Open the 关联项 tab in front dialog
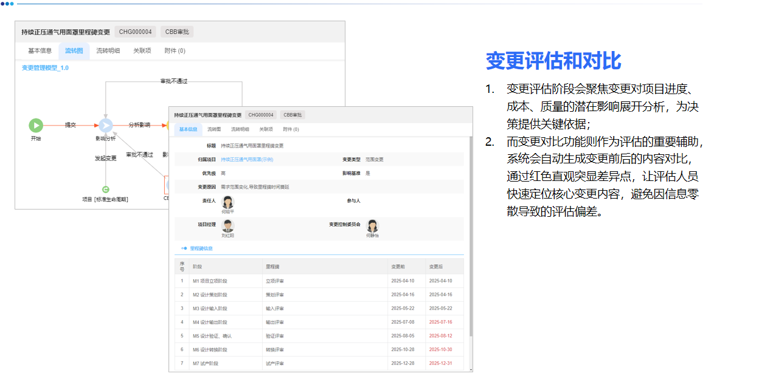This screenshot has width=759, height=382. pos(266,129)
